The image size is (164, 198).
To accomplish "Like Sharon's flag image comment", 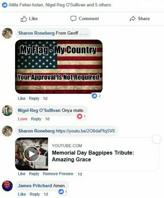I will [22, 98].
